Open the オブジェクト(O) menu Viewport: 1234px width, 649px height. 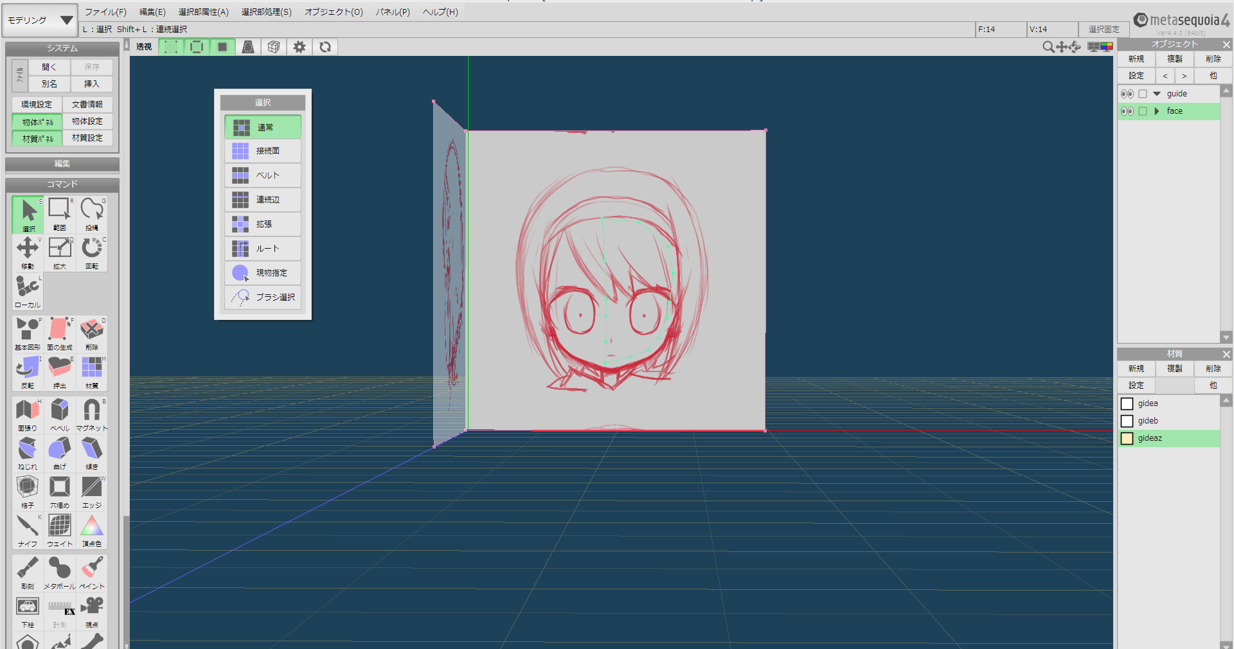click(x=334, y=12)
